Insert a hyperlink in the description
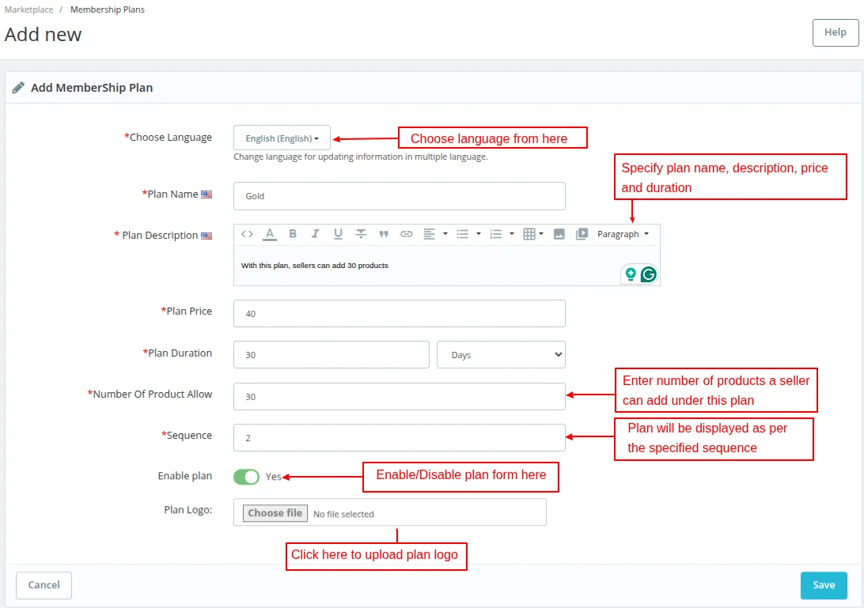The image size is (864, 608). click(406, 234)
